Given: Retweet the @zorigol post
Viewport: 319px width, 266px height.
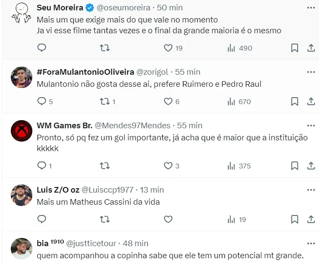Looking at the screenshot, I should tap(104, 101).
